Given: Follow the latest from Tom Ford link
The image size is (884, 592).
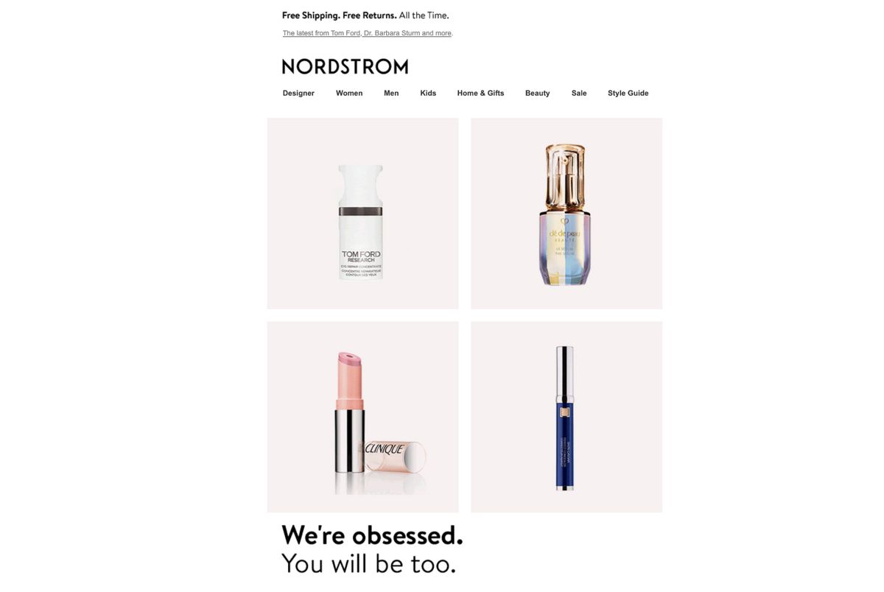Looking at the screenshot, I should click(x=368, y=33).
